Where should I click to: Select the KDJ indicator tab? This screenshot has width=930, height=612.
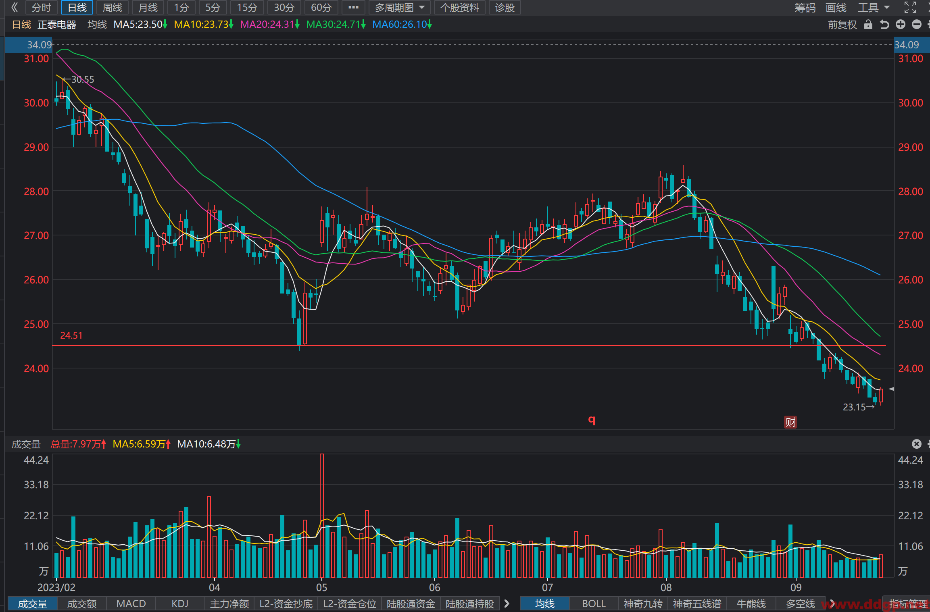coord(180,604)
